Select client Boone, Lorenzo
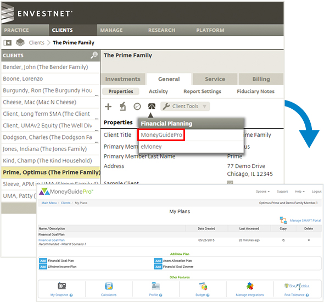The image size is (324, 302). (x=51, y=79)
